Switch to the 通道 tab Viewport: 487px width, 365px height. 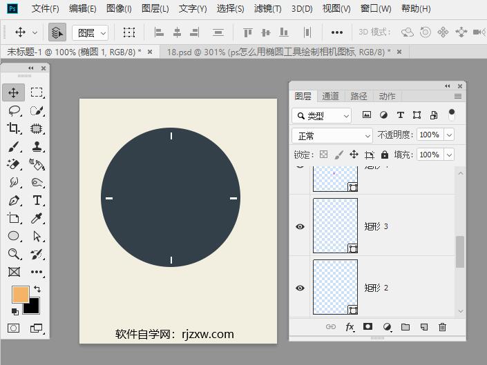330,97
